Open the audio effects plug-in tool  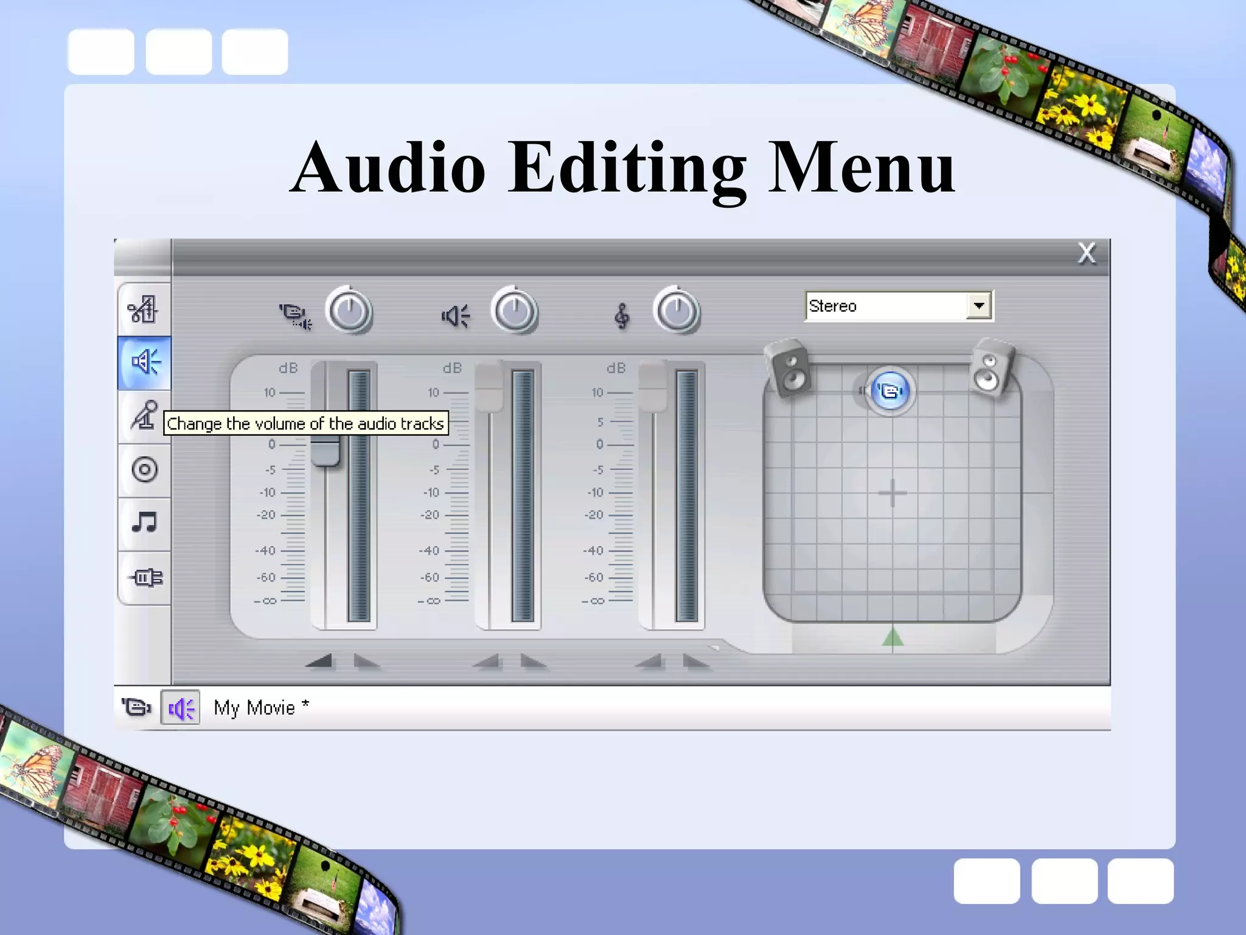tap(144, 577)
